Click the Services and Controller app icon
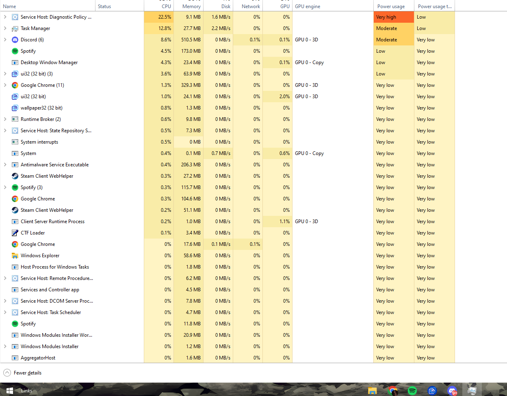Image resolution: width=507 pixels, height=396 pixels. 15,290
